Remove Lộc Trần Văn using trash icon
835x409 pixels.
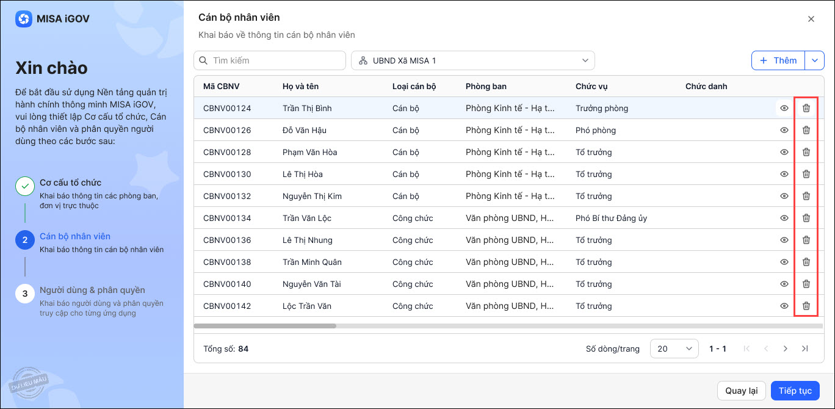806,306
